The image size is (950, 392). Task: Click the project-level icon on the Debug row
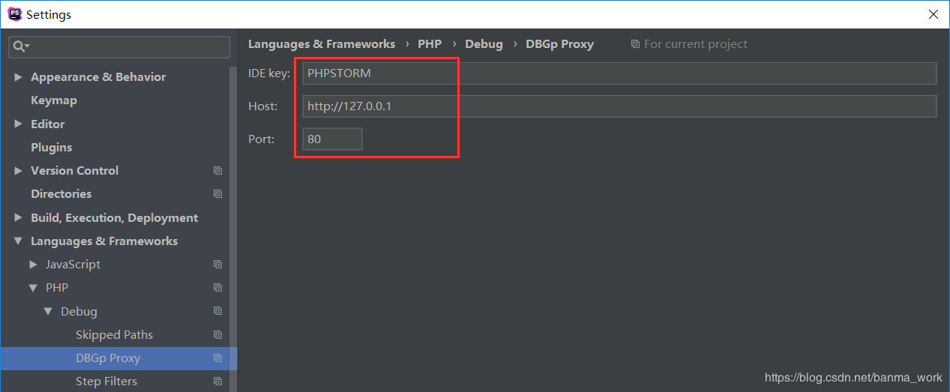tap(217, 311)
